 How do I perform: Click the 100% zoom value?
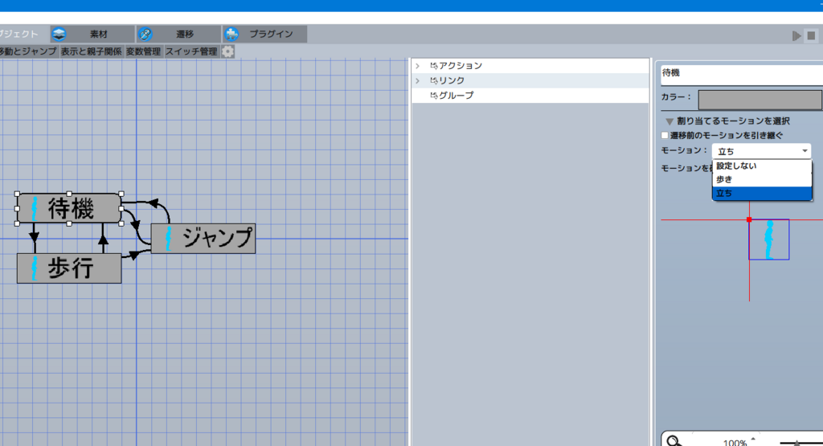[x=735, y=442]
